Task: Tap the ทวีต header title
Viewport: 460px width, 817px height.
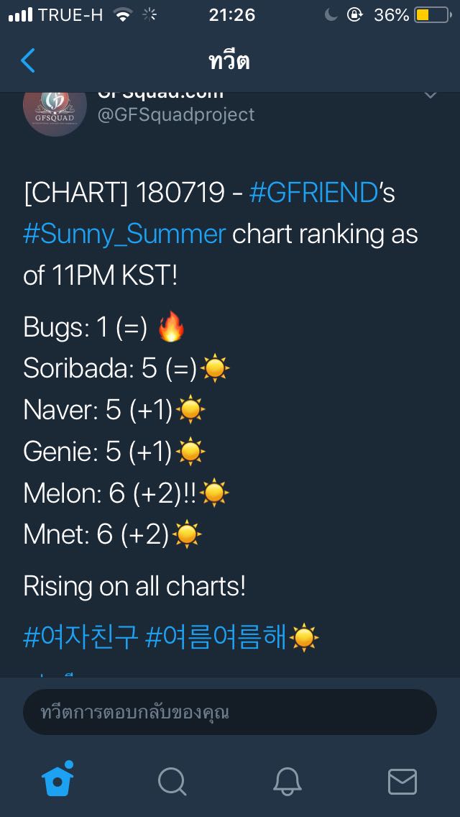Action: tap(230, 60)
